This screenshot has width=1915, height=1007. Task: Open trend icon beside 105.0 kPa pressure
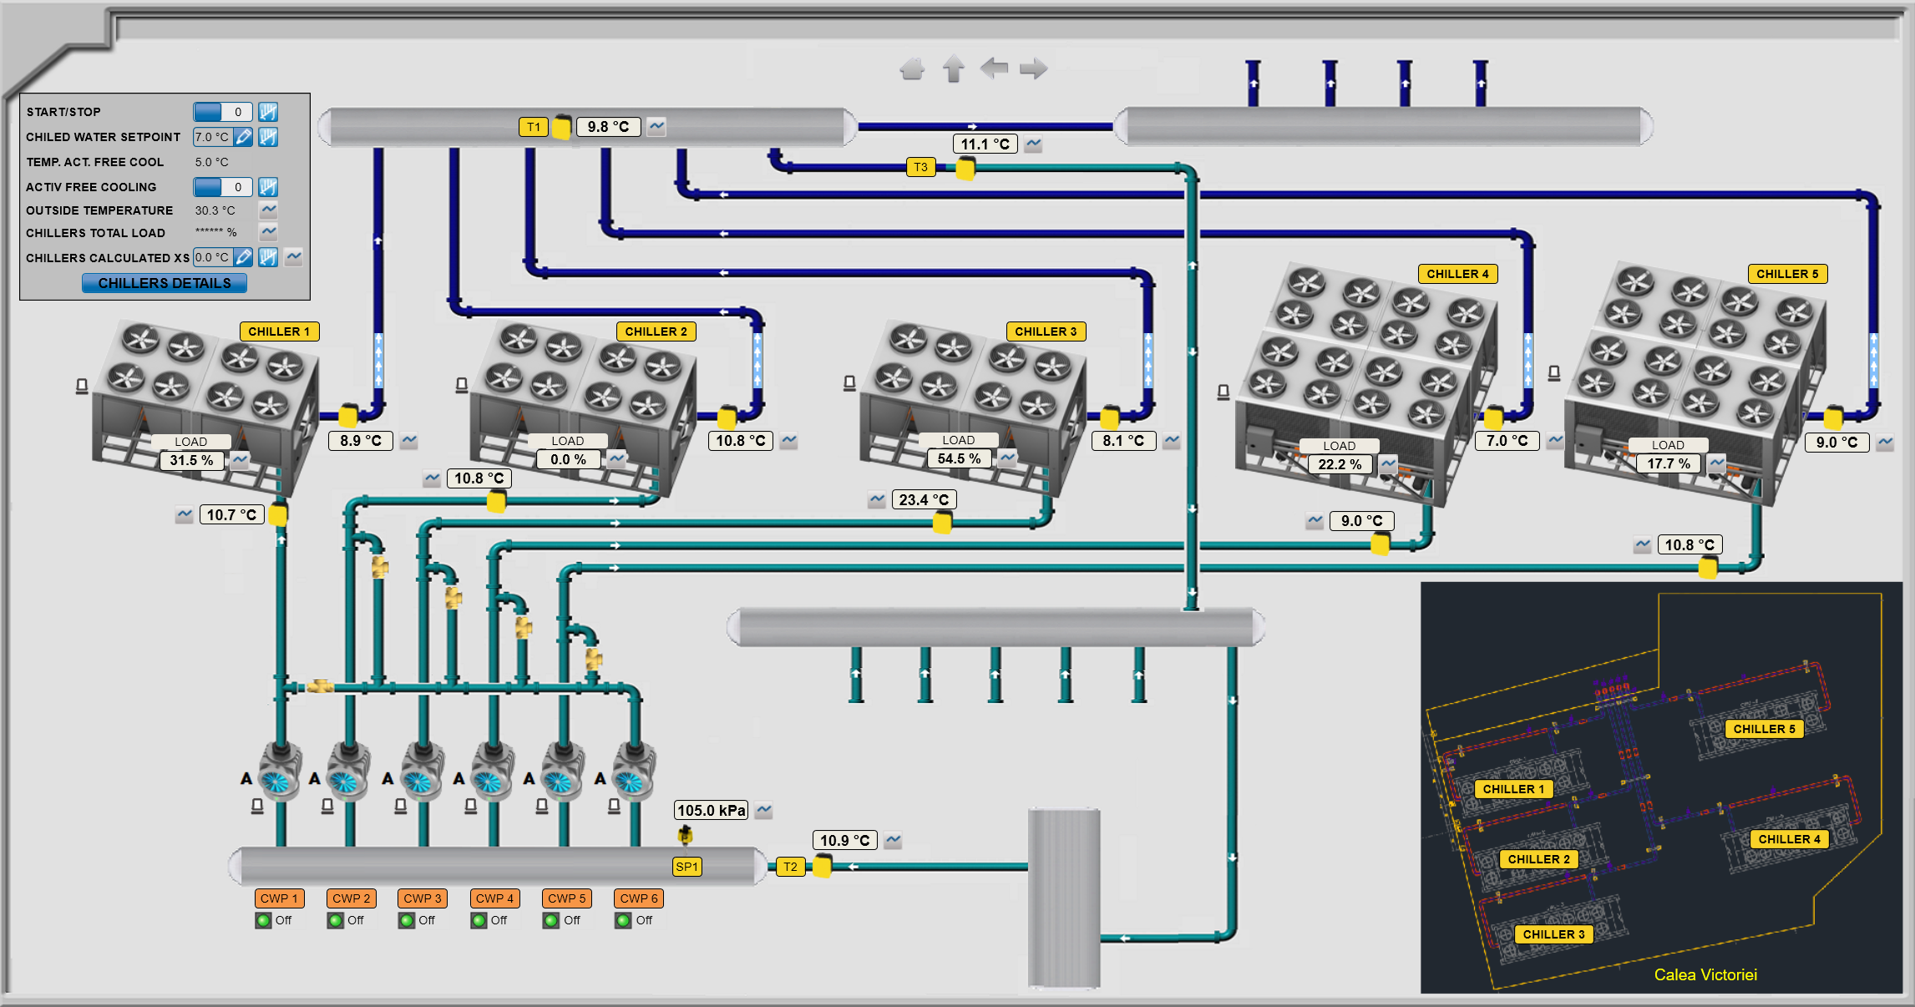click(763, 810)
